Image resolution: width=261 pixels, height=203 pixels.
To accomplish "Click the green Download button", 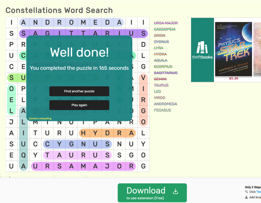I will (x=152, y=193).
